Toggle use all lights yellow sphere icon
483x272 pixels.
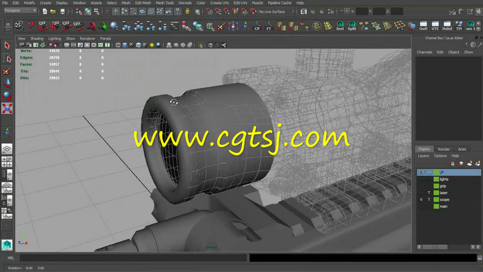click(x=152, y=45)
